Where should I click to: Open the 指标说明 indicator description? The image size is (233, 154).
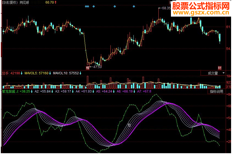217,91
